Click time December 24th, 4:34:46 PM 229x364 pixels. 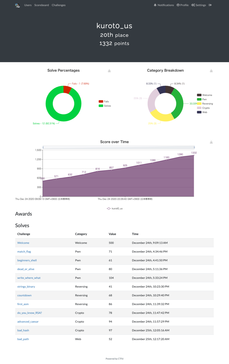[149, 251]
